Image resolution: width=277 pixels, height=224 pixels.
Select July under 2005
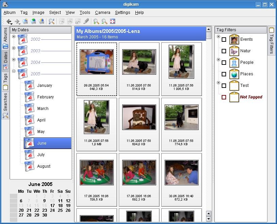coord(41,155)
